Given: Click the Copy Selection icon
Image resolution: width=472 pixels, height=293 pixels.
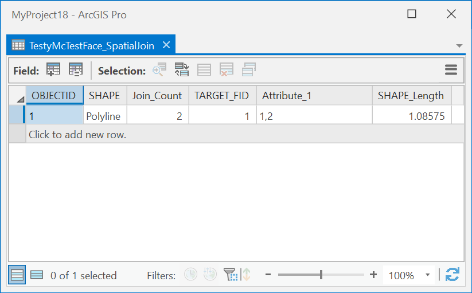Looking at the screenshot, I should coord(249,70).
